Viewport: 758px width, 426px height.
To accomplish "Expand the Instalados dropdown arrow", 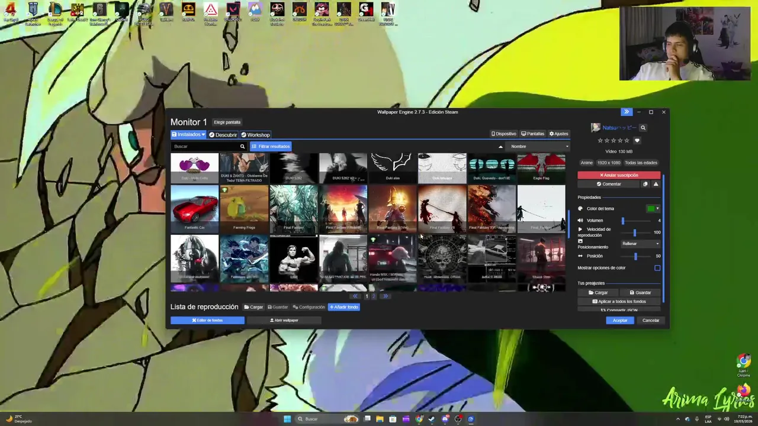I will pyautogui.click(x=204, y=135).
